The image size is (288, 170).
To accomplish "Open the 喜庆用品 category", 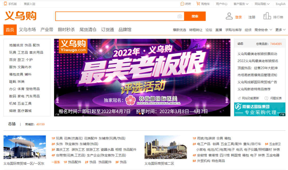I will (36, 53).
